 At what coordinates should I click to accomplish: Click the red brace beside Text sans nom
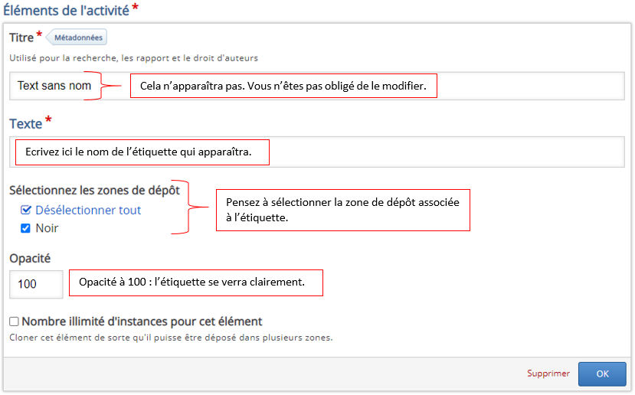pos(113,85)
